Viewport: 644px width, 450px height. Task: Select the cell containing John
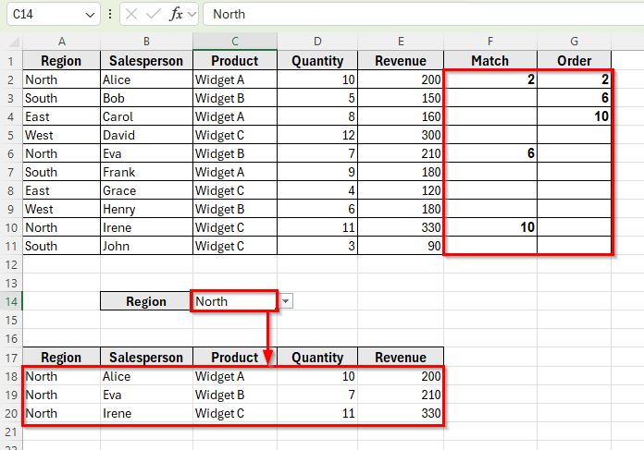146,246
